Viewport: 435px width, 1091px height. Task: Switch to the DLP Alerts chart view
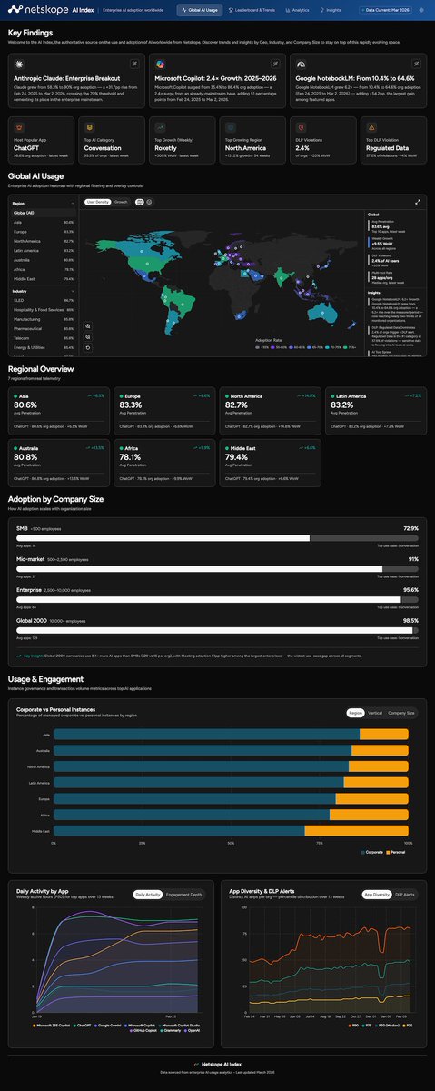point(405,895)
